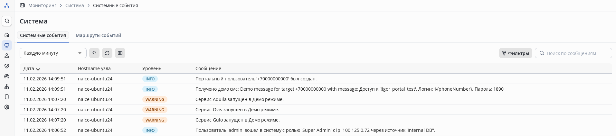Toggle the sidebar panel icon near breadcrumbs
Screen dimensions: 616x136
coord(22,5)
